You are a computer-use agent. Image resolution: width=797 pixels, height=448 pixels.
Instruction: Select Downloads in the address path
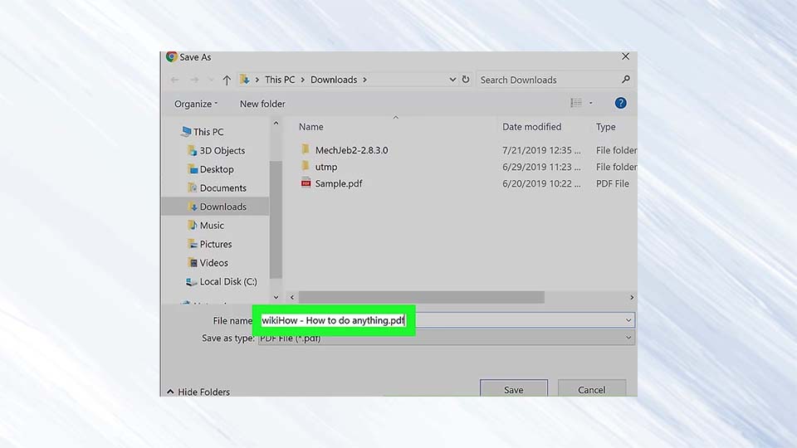pyautogui.click(x=334, y=80)
